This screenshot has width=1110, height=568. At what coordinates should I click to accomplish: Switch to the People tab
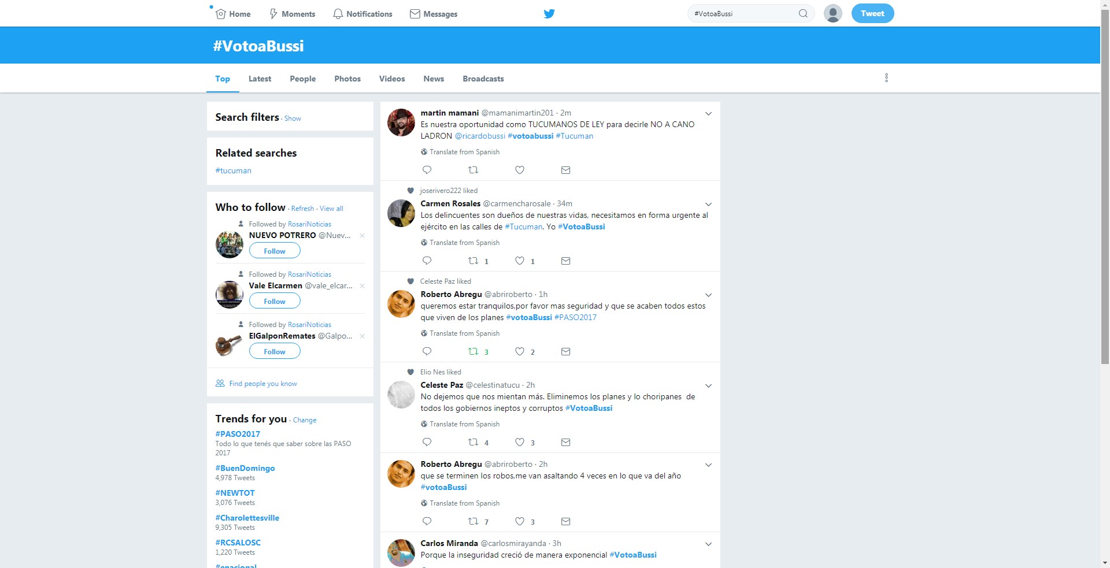tap(302, 79)
